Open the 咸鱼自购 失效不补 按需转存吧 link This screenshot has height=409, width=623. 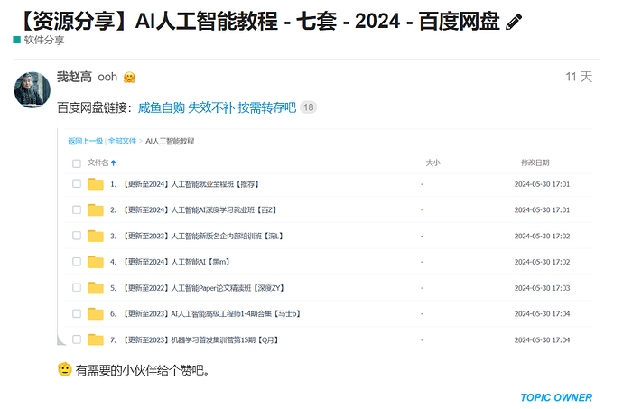point(217,107)
